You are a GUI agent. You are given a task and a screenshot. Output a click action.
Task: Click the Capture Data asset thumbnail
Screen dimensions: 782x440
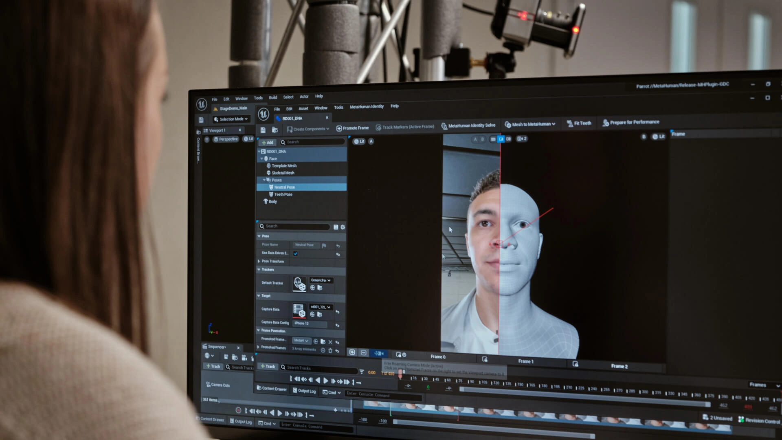[299, 310]
